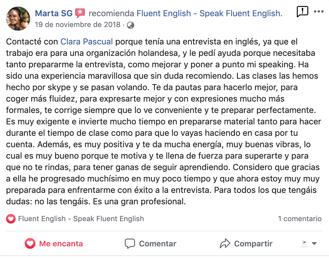
Task: Click the heart reaction count icon
Action: (11, 219)
